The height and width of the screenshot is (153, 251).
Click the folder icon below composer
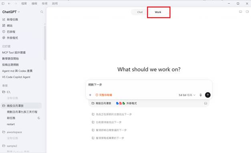[x=93, y=103]
